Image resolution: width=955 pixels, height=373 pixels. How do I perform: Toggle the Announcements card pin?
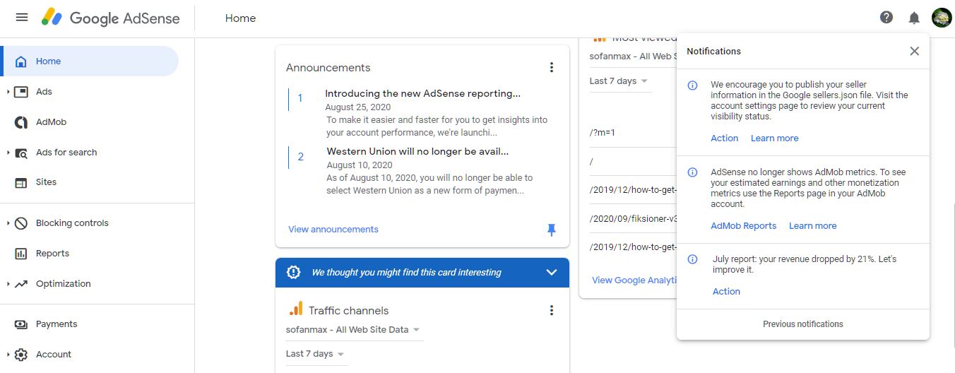pos(552,230)
